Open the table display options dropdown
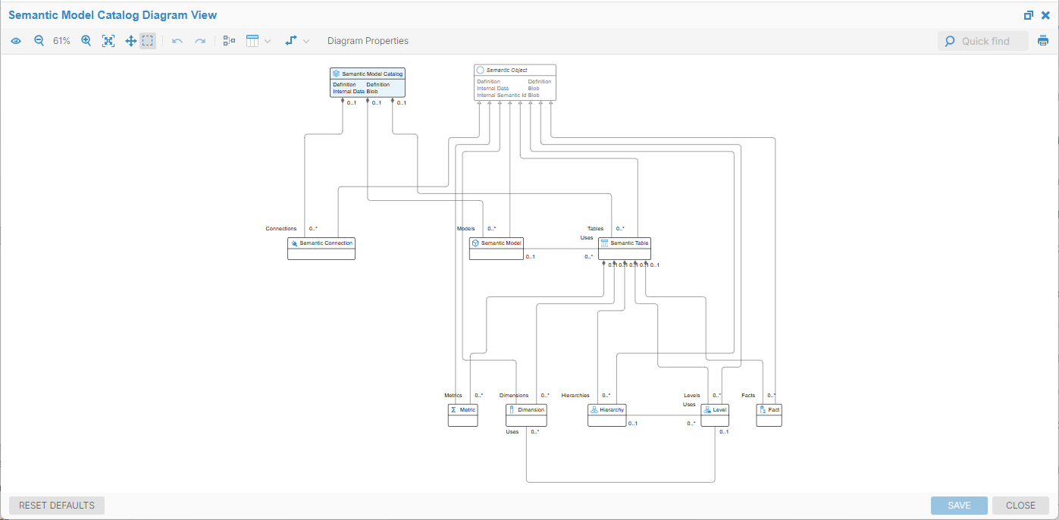 coord(258,41)
